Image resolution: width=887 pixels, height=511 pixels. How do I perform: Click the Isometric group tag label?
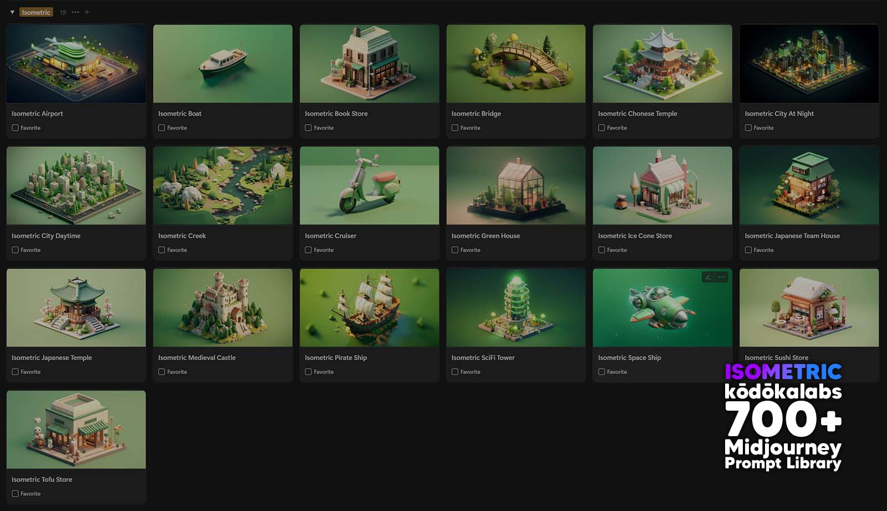pos(36,12)
